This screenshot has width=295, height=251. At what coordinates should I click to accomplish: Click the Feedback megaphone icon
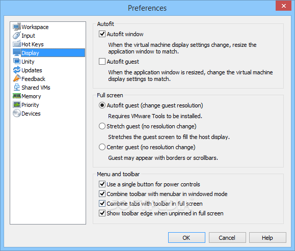[17, 79]
